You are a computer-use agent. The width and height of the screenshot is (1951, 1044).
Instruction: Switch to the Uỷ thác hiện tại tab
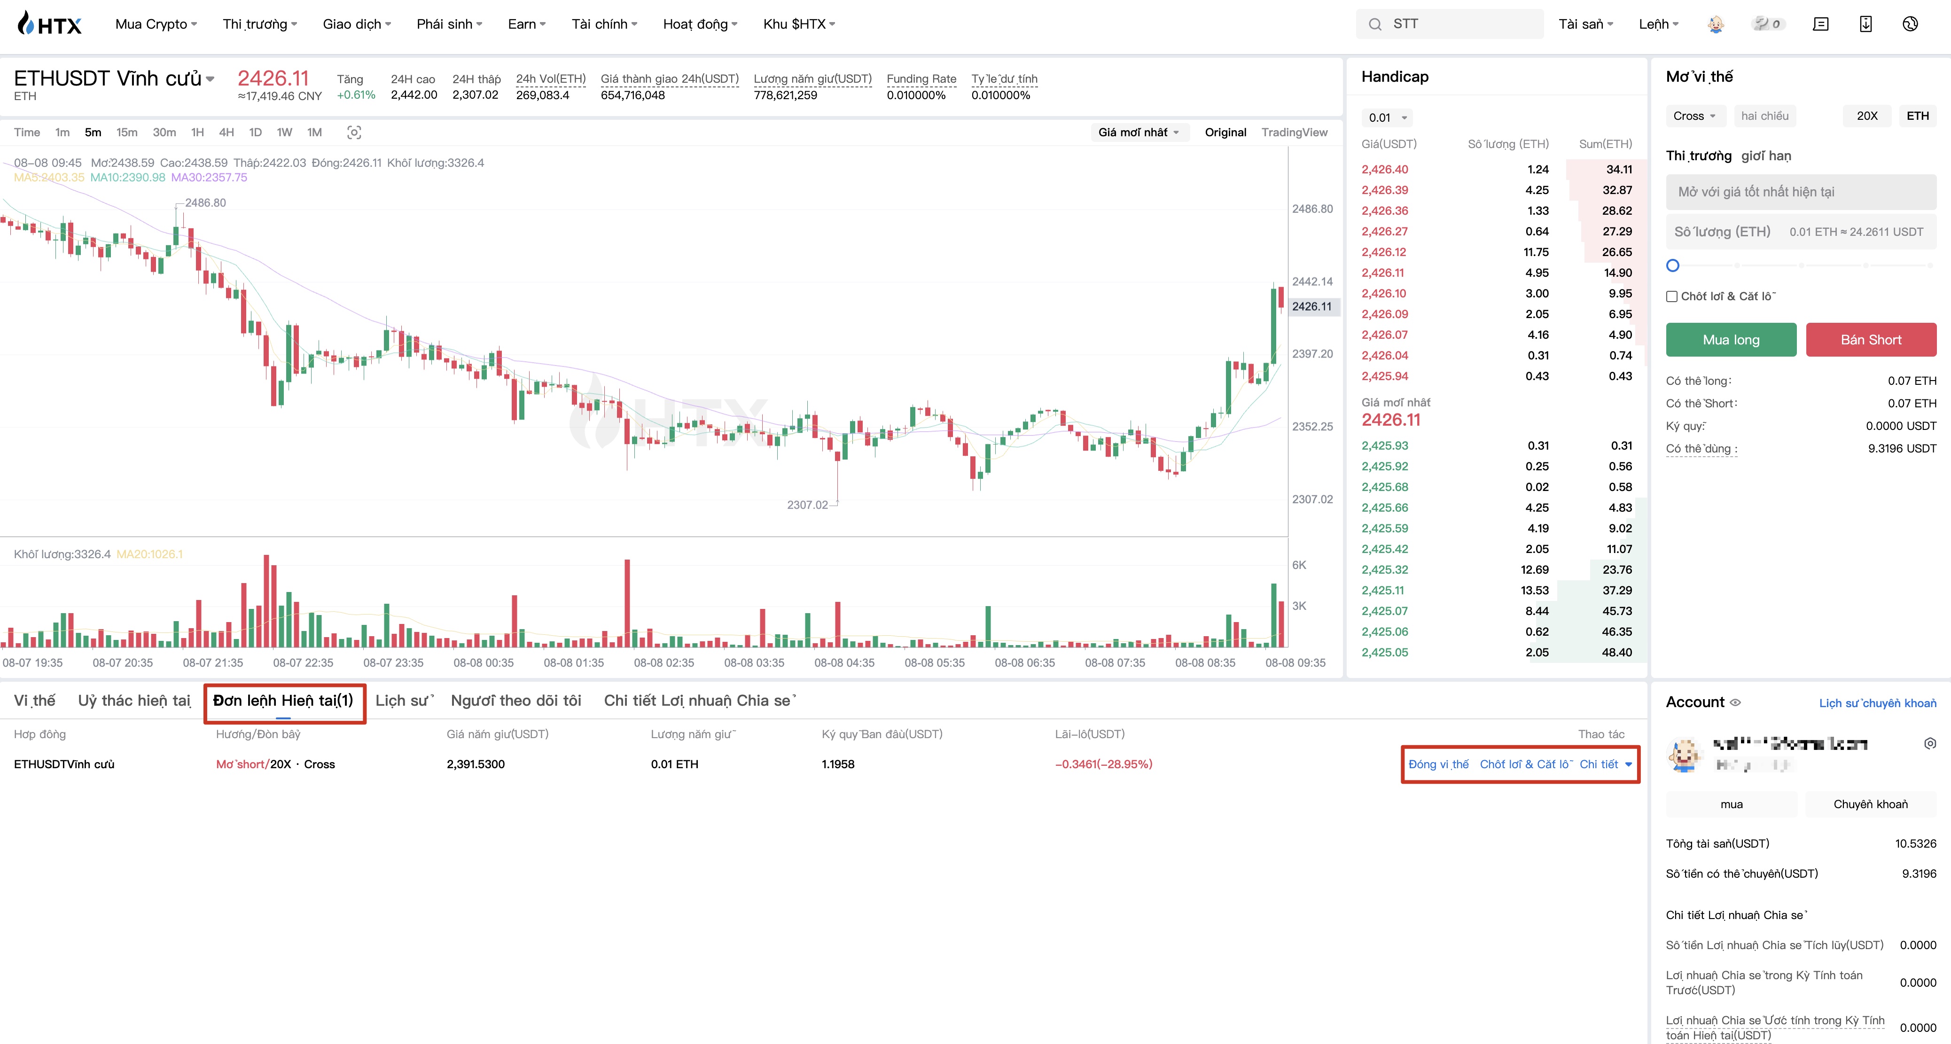(134, 701)
